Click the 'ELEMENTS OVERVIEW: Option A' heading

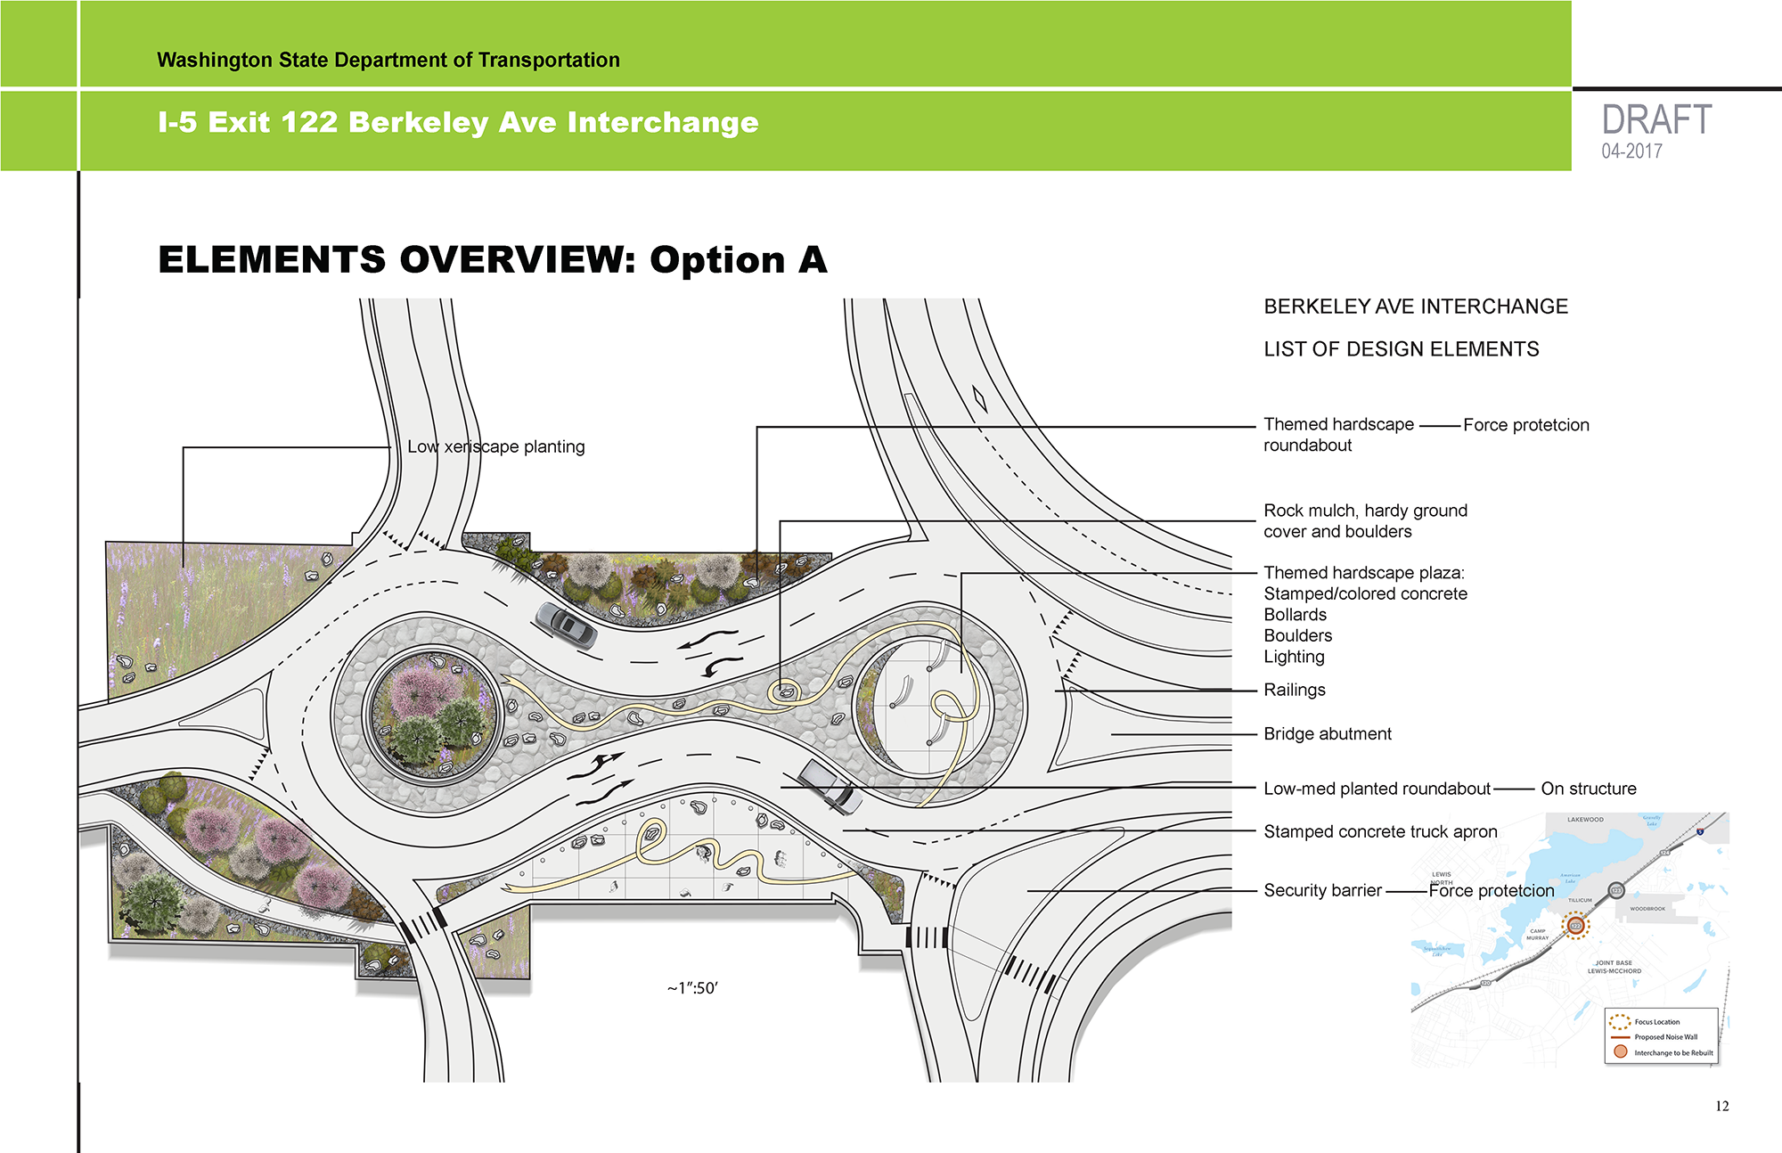493,259
